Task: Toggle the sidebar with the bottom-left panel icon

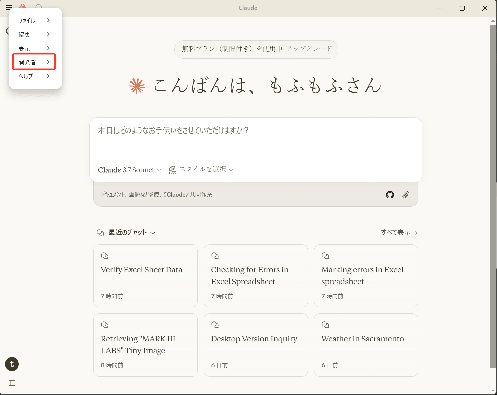Action: [x=12, y=383]
